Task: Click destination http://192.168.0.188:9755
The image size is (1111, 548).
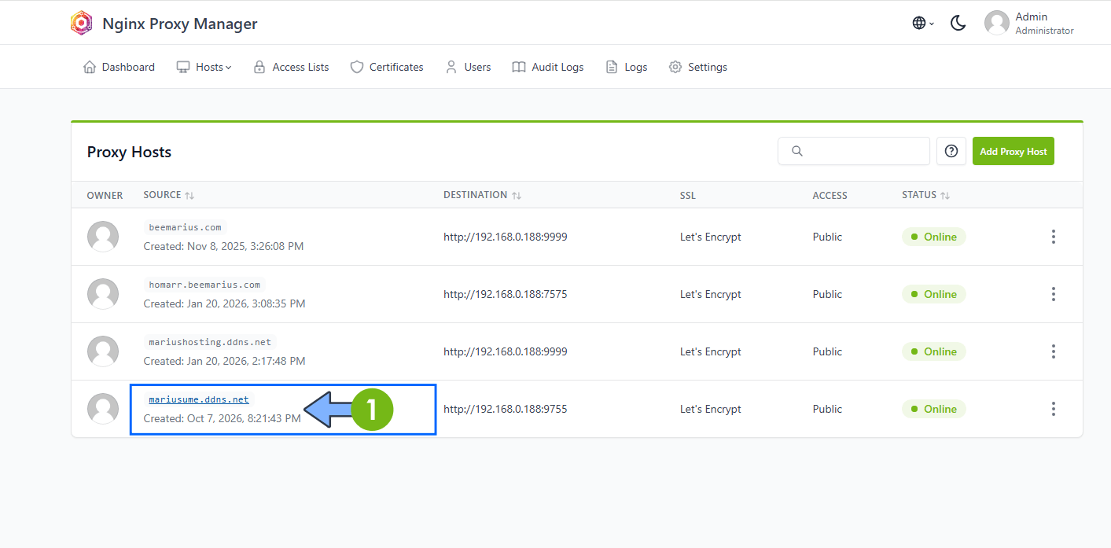Action: click(x=506, y=409)
